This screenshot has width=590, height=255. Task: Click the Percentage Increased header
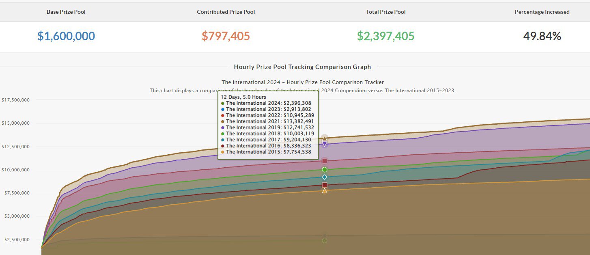542,12
